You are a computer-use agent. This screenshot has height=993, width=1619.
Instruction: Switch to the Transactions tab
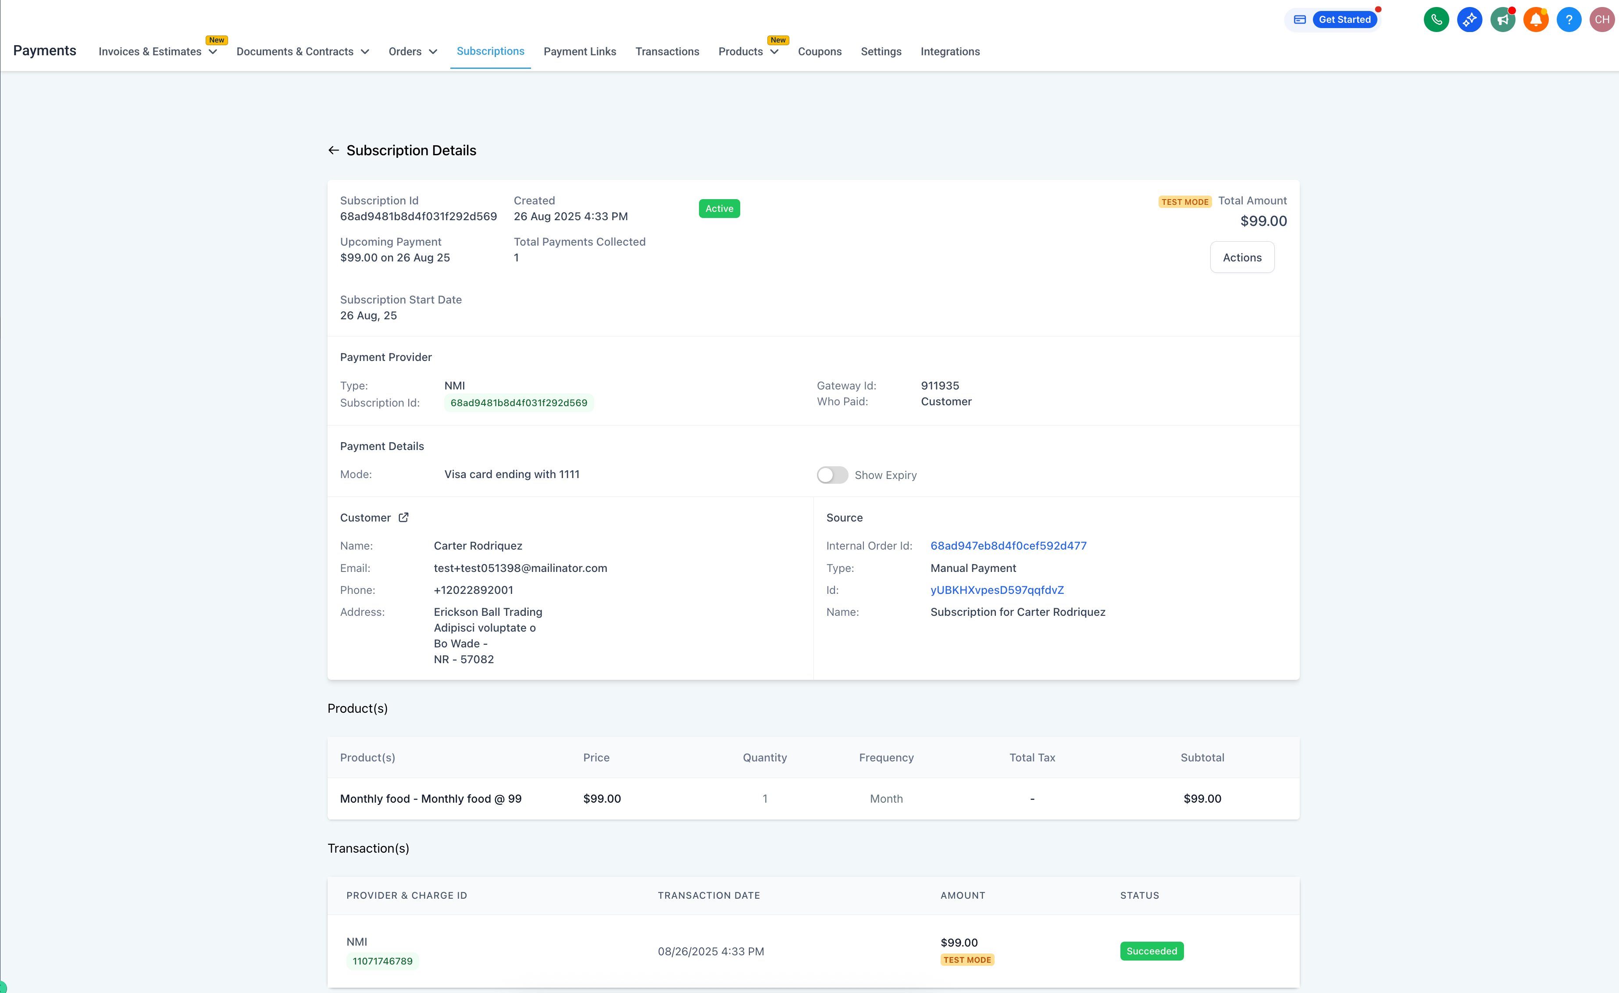(667, 51)
